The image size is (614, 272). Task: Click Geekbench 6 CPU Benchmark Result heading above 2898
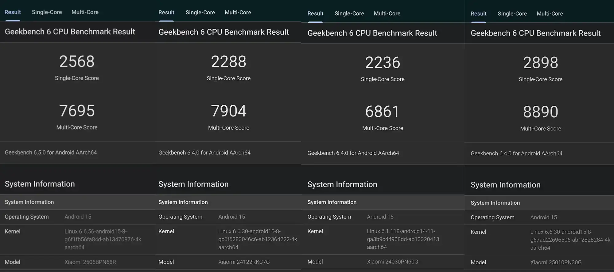tap(536, 33)
